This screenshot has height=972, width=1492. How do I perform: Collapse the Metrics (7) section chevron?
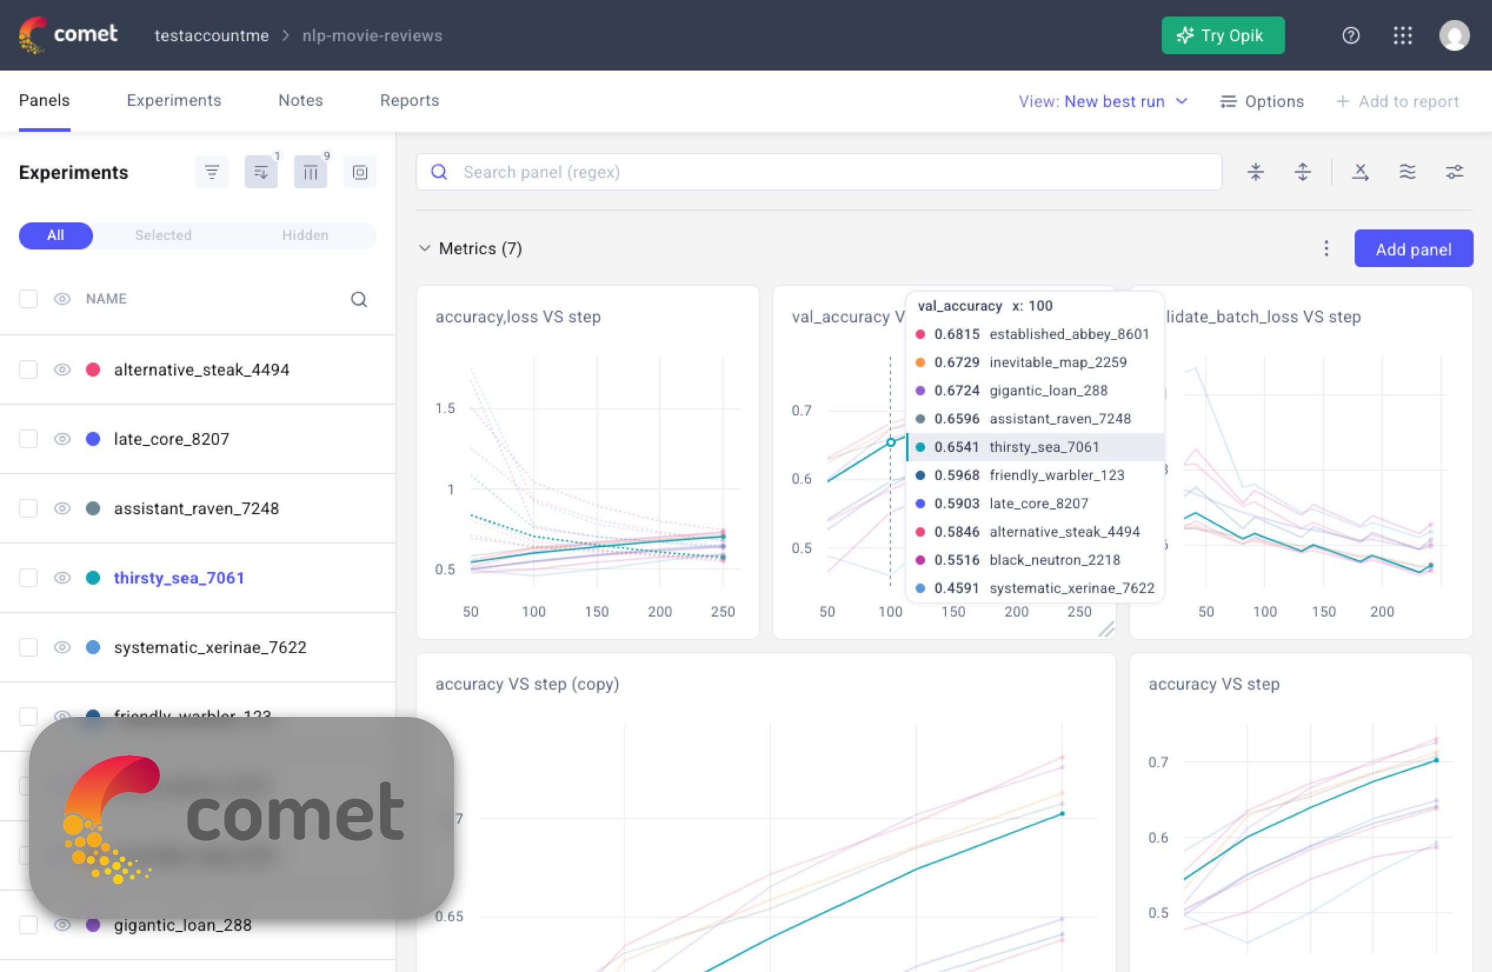(425, 249)
